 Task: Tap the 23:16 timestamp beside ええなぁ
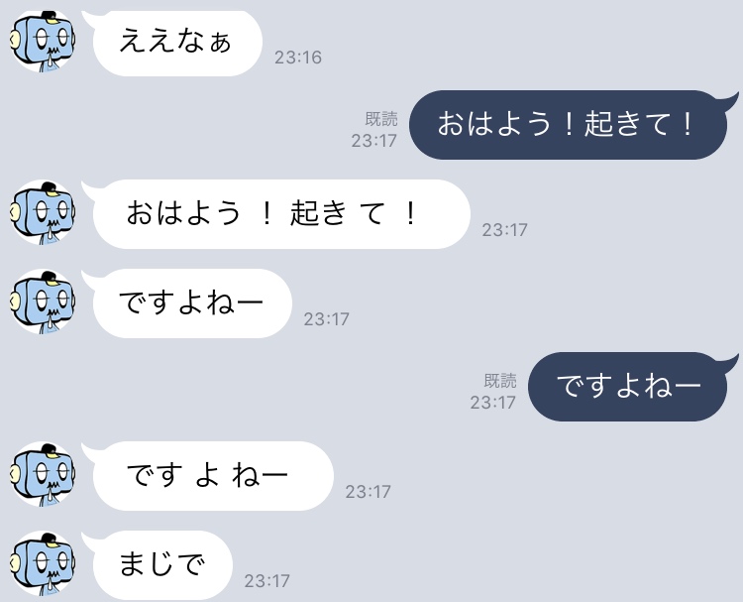point(298,58)
